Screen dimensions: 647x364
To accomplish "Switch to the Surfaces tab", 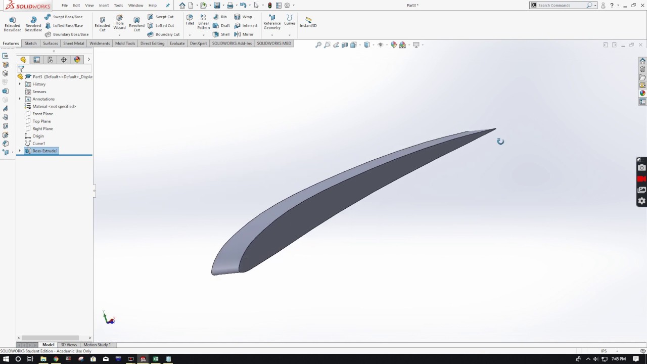I will point(51,43).
